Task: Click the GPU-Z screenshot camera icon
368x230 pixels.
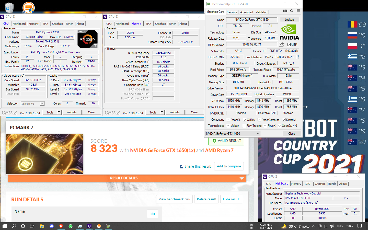Action: tap(285, 11)
